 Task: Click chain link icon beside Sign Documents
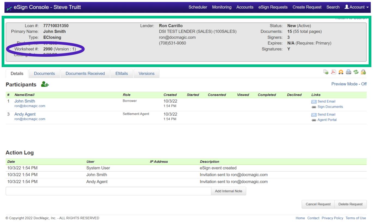pyautogui.click(x=314, y=107)
